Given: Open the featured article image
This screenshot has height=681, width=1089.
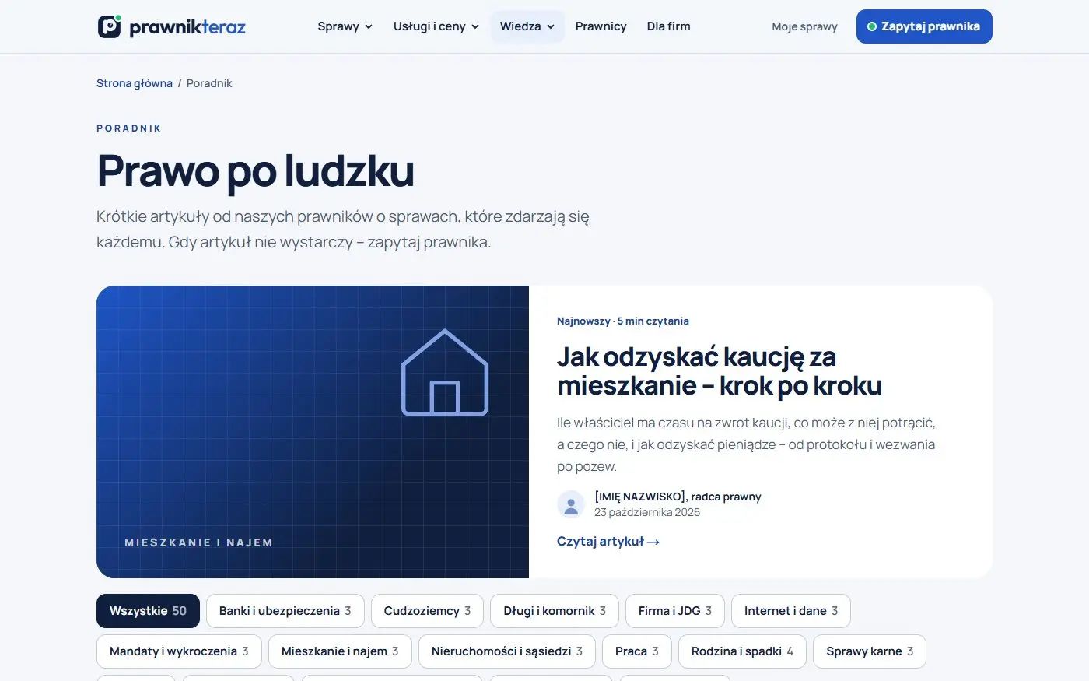Looking at the screenshot, I should (x=313, y=432).
